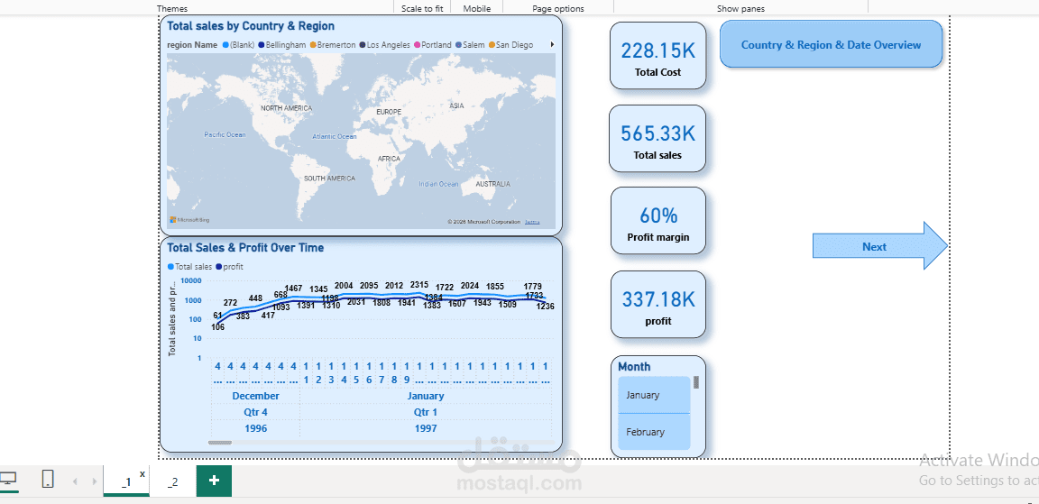Click the Qtr 4 axis label
The height and width of the screenshot is (504, 1039).
256,412
